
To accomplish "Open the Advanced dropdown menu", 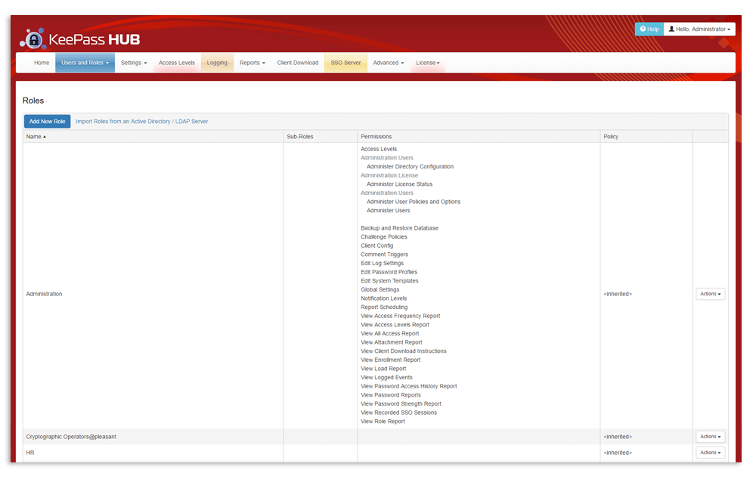I will pyautogui.click(x=388, y=63).
